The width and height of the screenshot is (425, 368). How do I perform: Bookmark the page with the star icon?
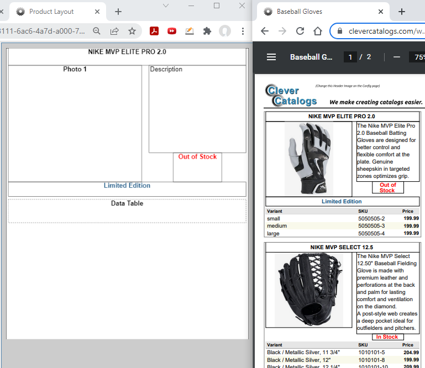tap(132, 31)
